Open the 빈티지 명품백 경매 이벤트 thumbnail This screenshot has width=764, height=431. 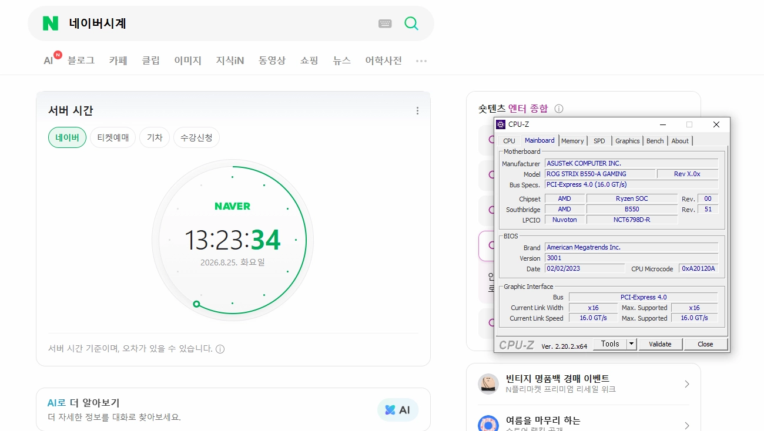pos(488,384)
